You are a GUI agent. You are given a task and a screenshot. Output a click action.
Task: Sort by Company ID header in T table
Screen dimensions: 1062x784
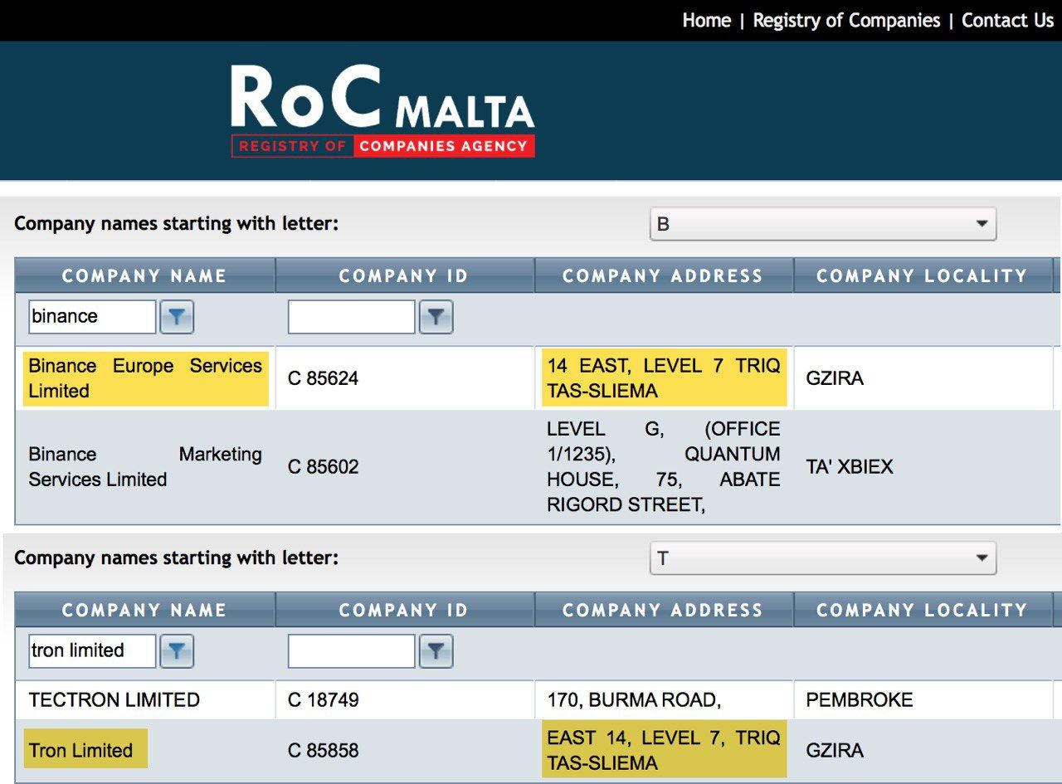[404, 610]
